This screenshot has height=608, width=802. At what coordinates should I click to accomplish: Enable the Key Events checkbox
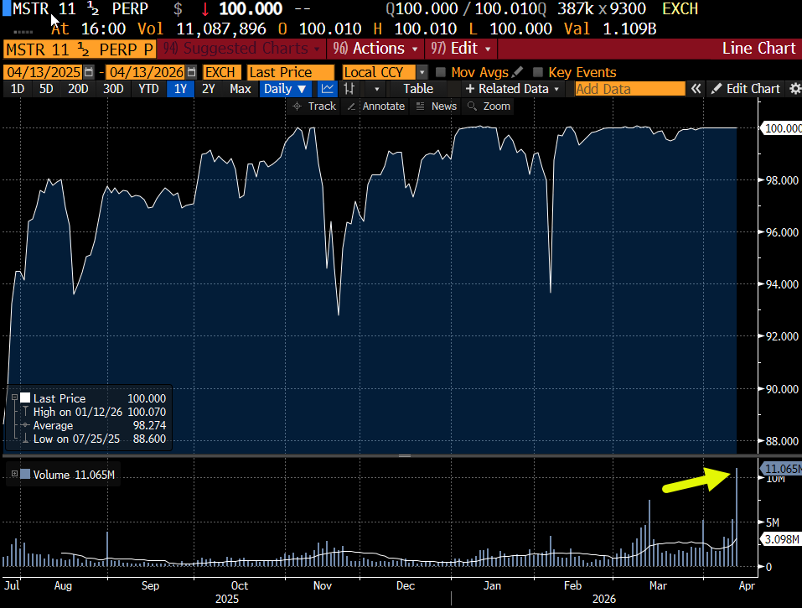pos(537,72)
